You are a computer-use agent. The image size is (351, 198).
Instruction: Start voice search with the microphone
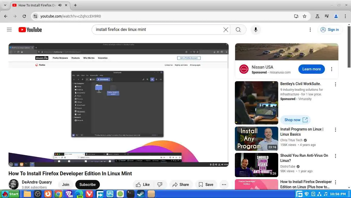(256, 30)
